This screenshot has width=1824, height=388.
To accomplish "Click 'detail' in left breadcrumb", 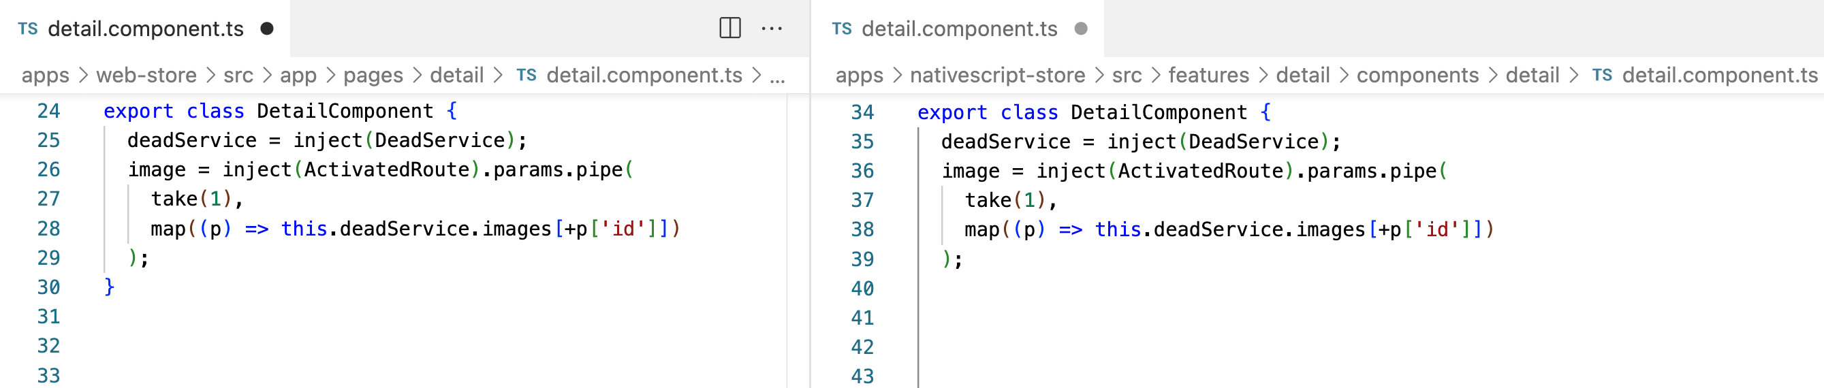I will (457, 75).
